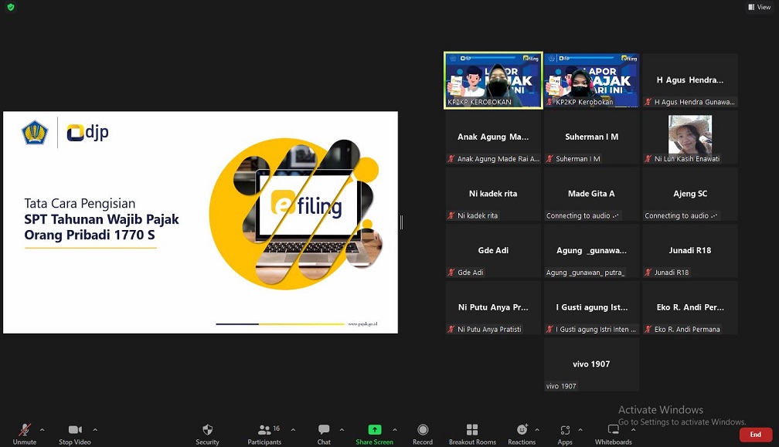Viewport: 779px width, 447px height.
Task: Select the Suherman I M tile
Action: point(591,137)
